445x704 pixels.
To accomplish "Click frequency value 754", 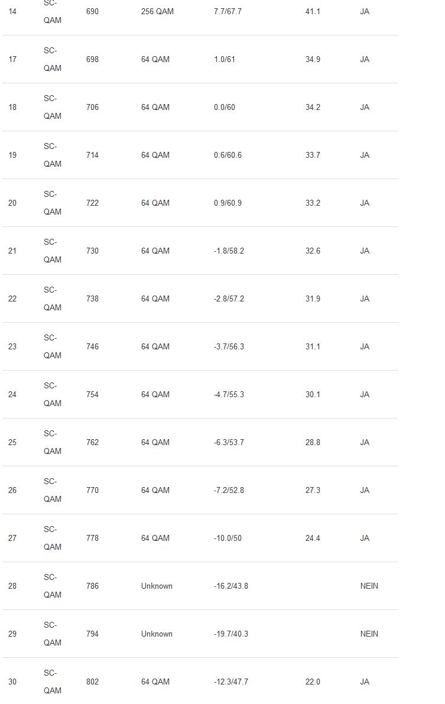I will tap(92, 394).
